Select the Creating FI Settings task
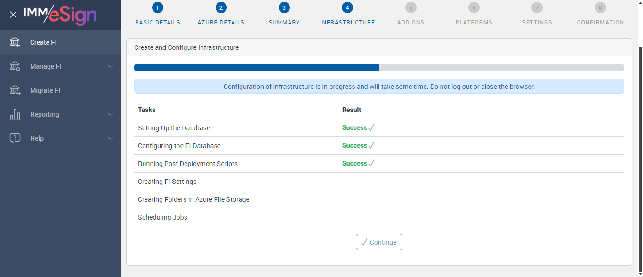The image size is (643, 277). pos(167,182)
